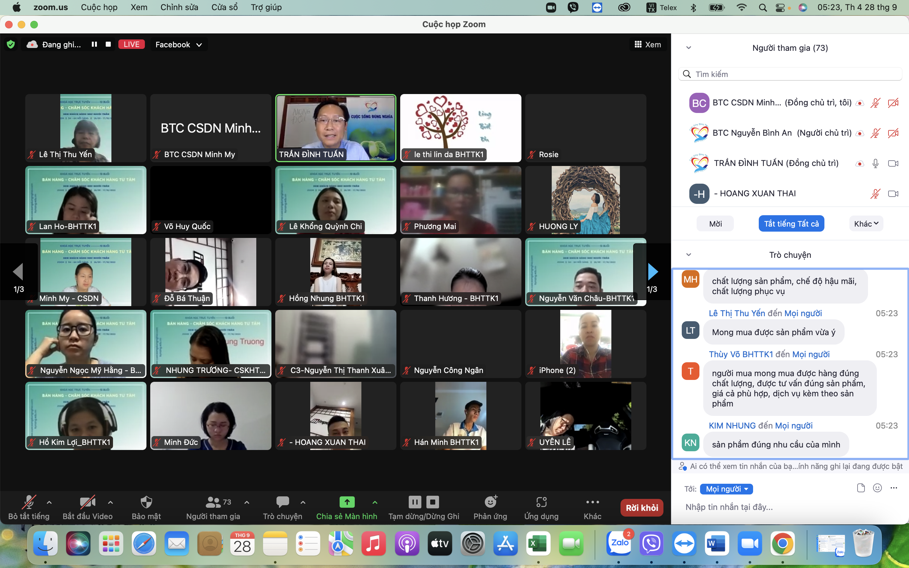Screen dimensions: 909x568
Task: Click the Apps icon in toolbar
Action: tap(541, 502)
